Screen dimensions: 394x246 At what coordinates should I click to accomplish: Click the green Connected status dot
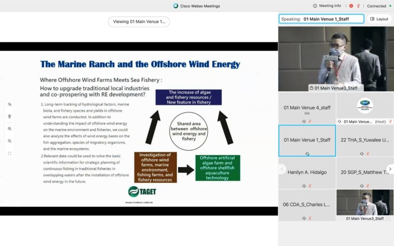390,6
